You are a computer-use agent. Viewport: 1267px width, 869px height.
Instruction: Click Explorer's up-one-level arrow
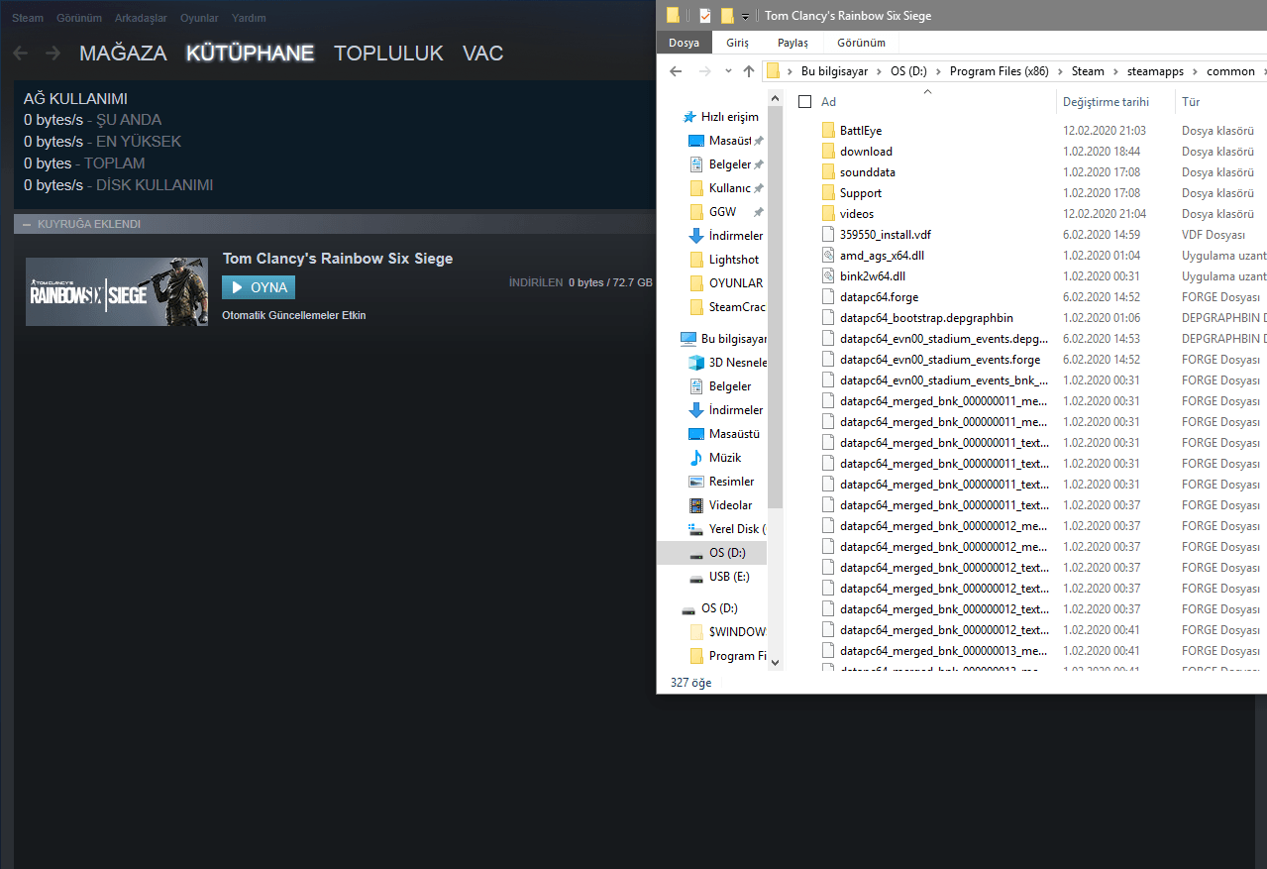pyautogui.click(x=748, y=71)
